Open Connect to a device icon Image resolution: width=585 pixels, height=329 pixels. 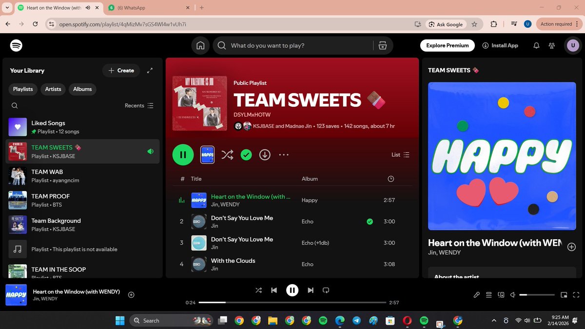(x=501, y=295)
